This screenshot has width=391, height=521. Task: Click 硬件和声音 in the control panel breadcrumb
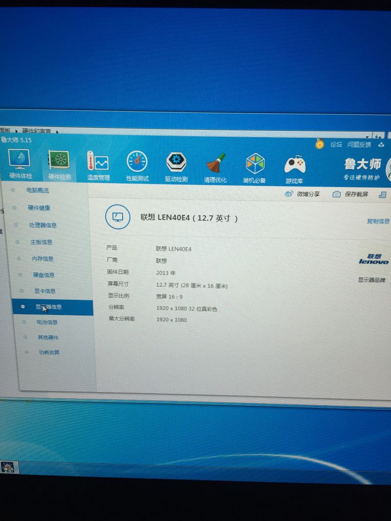coord(37,131)
